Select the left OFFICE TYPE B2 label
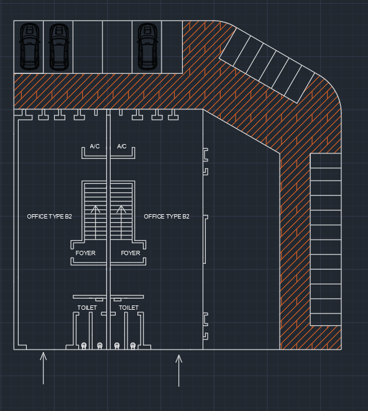Screen dimensions: 368x411 pos(49,217)
